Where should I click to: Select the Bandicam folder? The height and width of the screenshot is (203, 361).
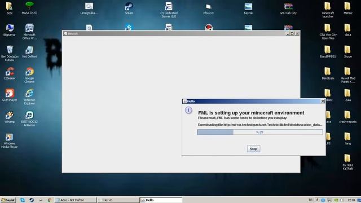tap(328, 74)
